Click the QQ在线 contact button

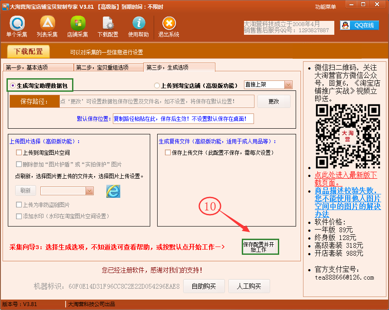[x=359, y=25]
